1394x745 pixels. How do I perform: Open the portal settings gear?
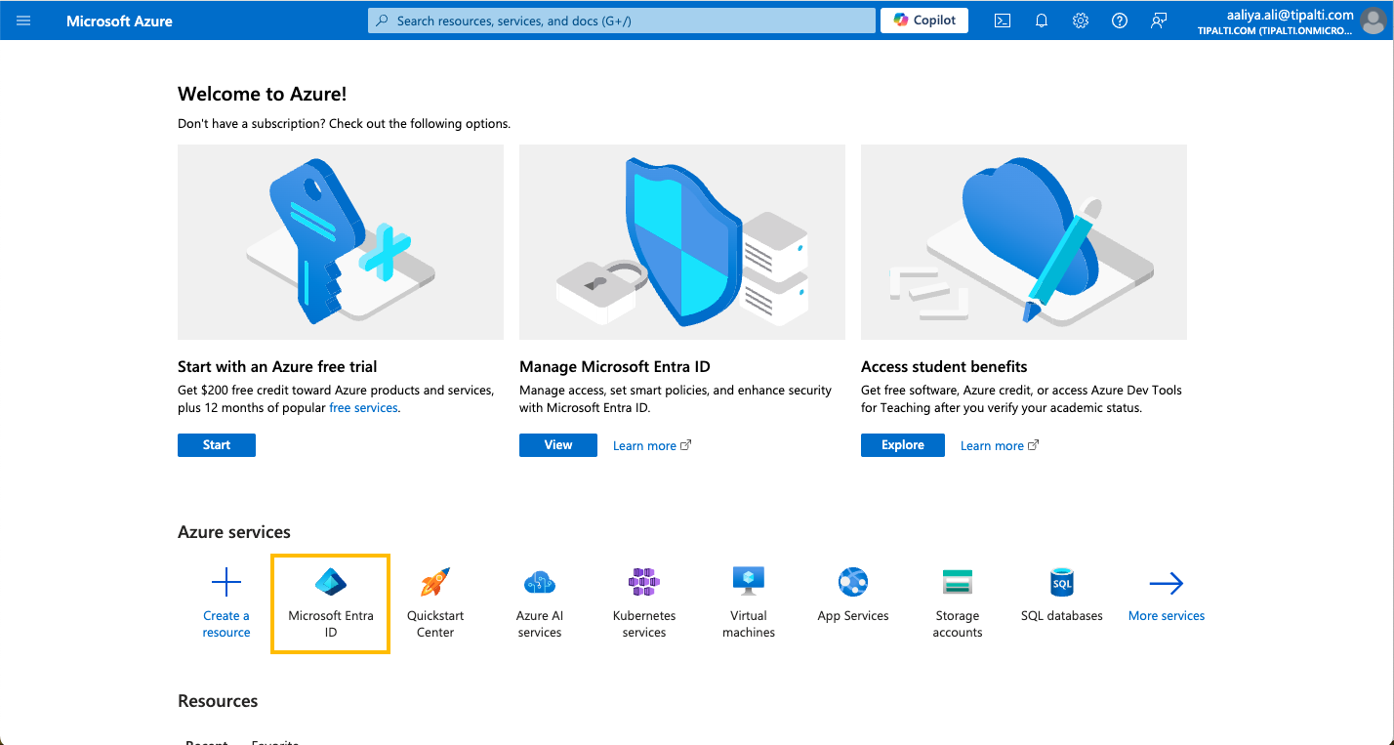[x=1080, y=20]
